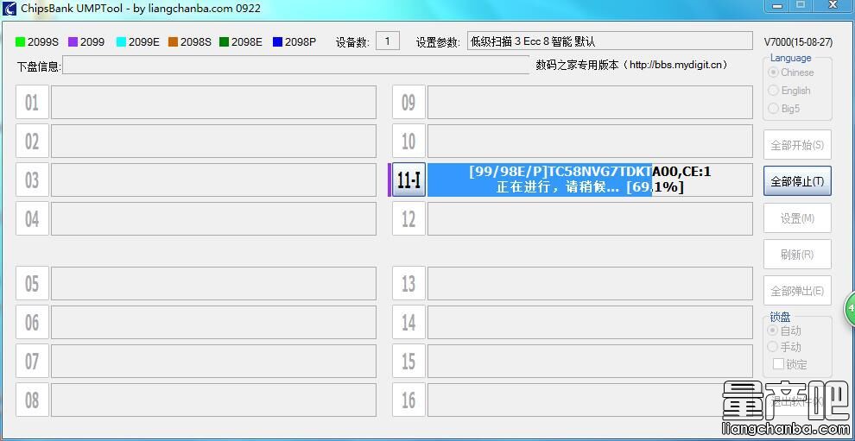The width and height of the screenshot is (855, 441).
Task: Click port button 09
Action: (x=409, y=102)
